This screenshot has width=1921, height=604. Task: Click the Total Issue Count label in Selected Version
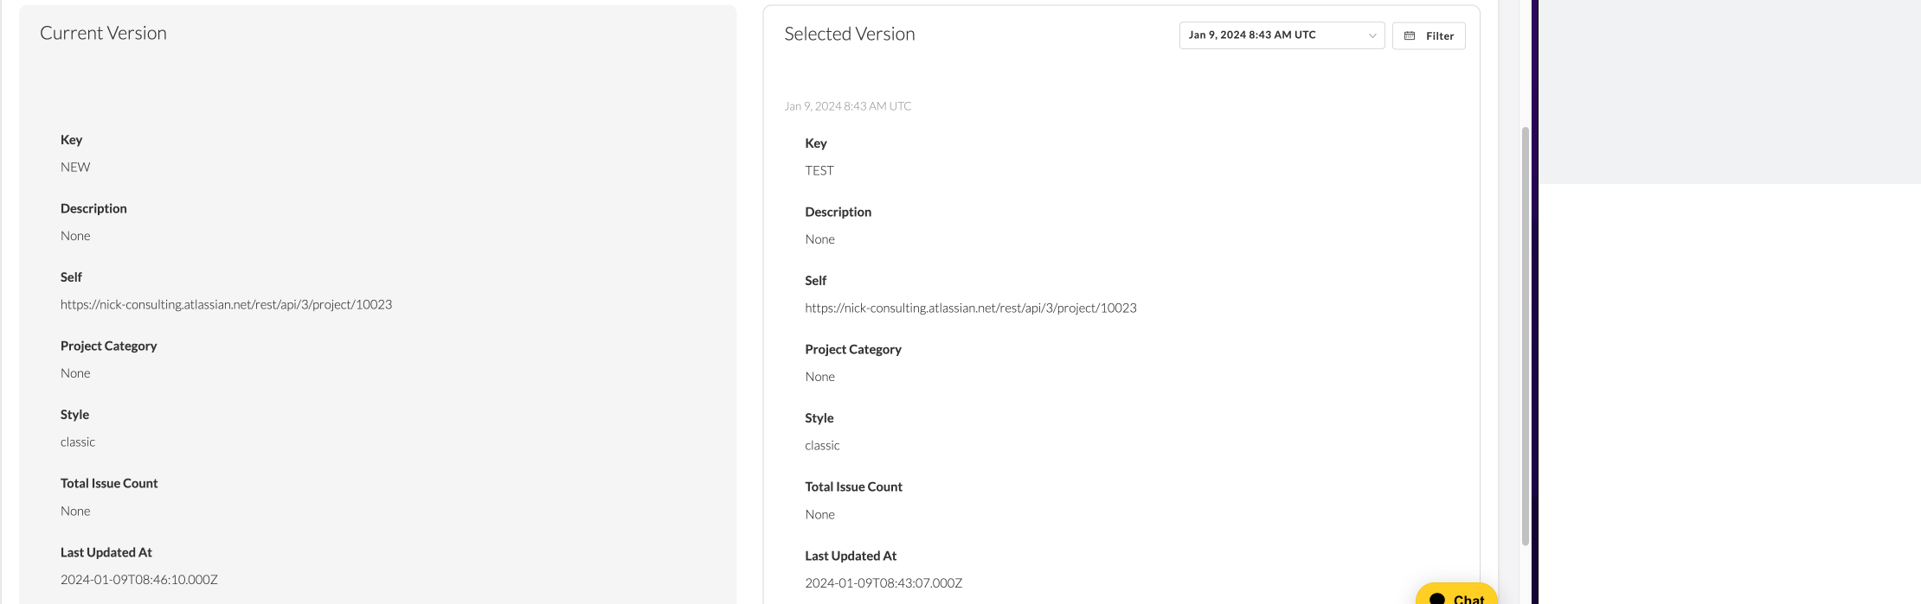pyautogui.click(x=853, y=486)
